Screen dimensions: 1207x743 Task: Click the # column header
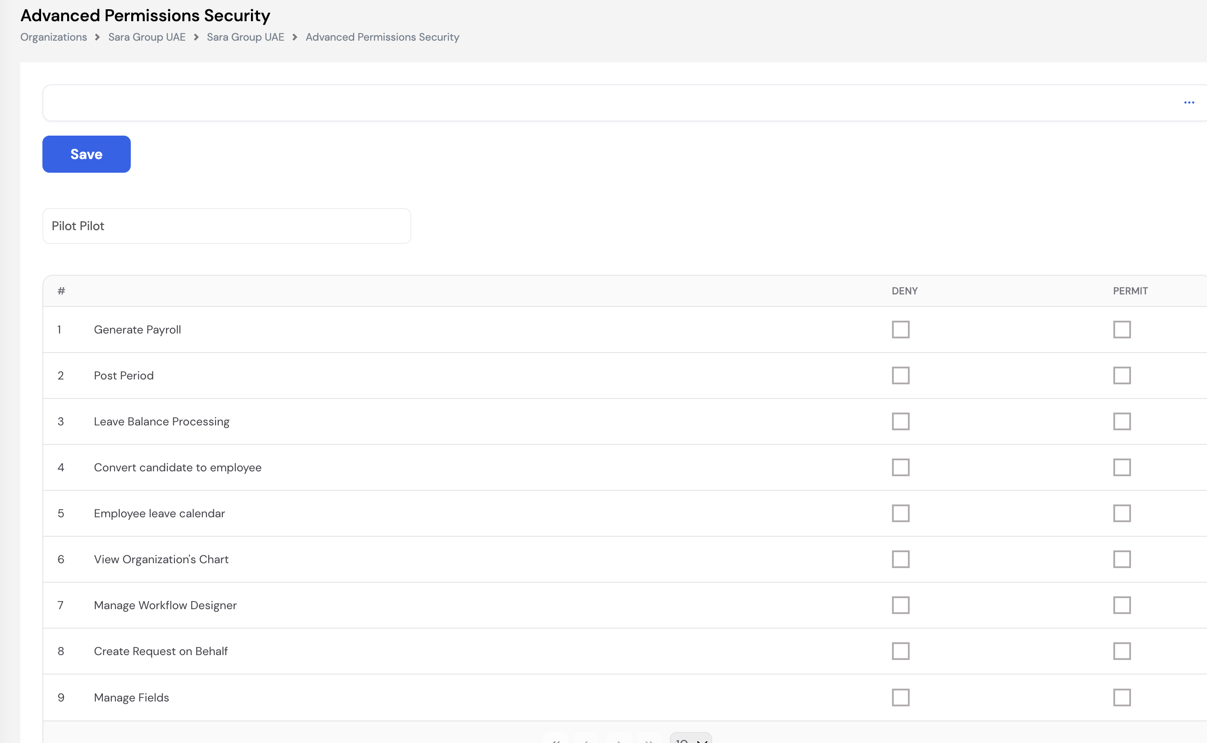(61, 291)
